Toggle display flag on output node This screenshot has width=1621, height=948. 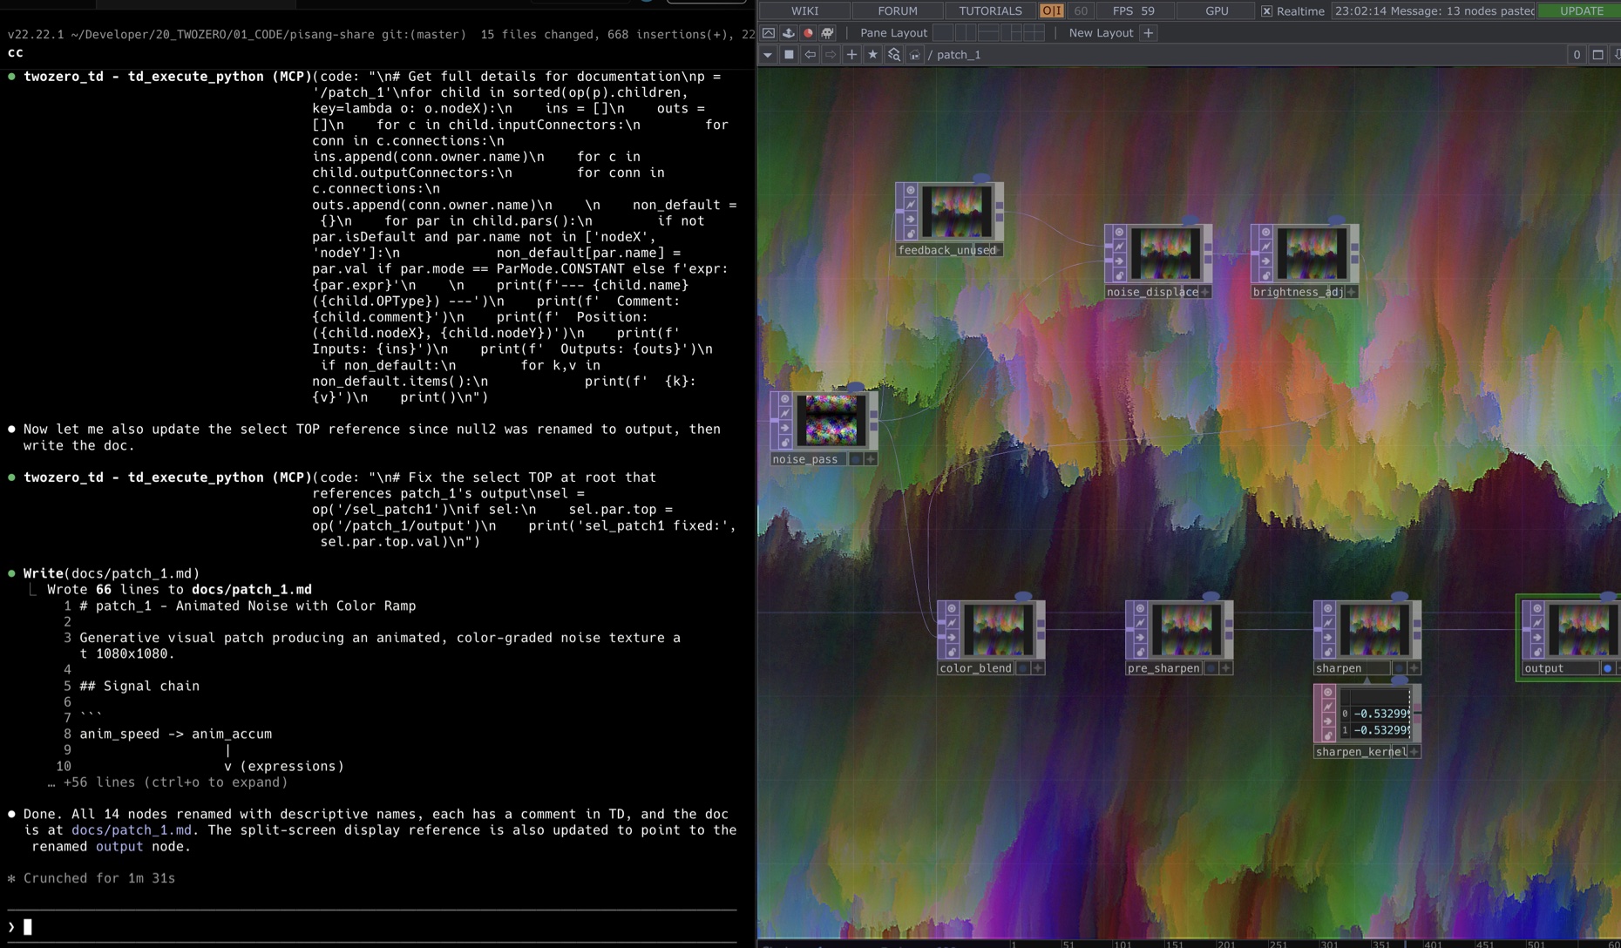click(x=1607, y=668)
